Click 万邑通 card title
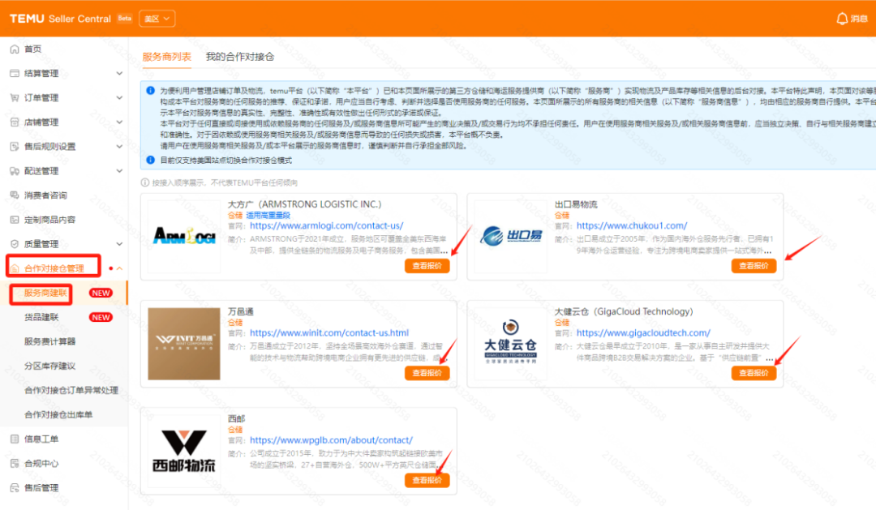Image resolution: width=876 pixels, height=510 pixels. click(x=241, y=311)
